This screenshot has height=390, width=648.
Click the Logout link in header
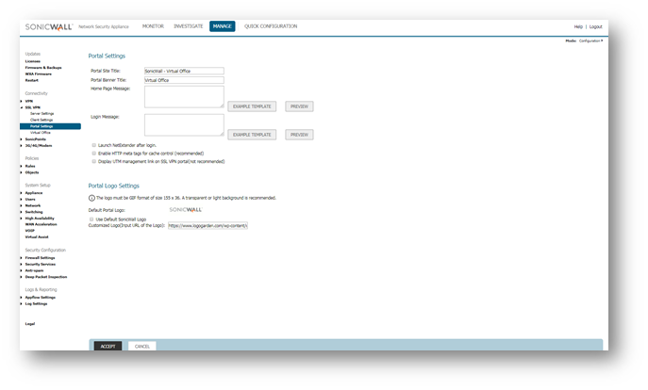pos(595,26)
